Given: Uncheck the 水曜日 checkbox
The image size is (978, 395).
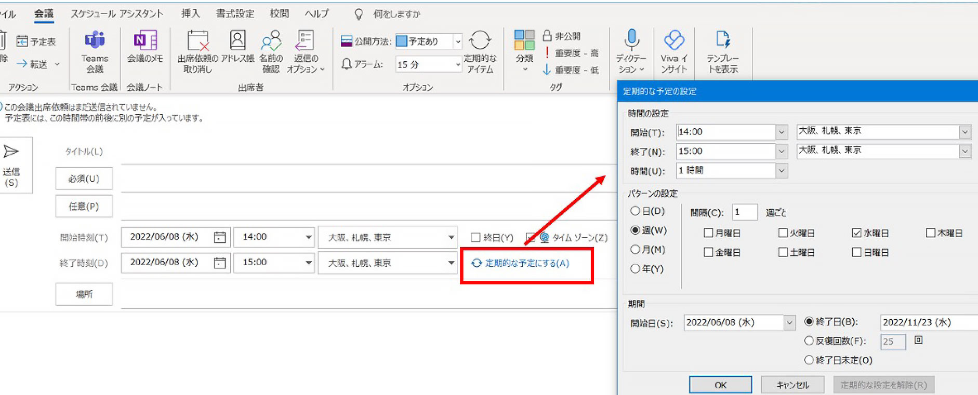Looking at the screenshot, I should (857, 233).
